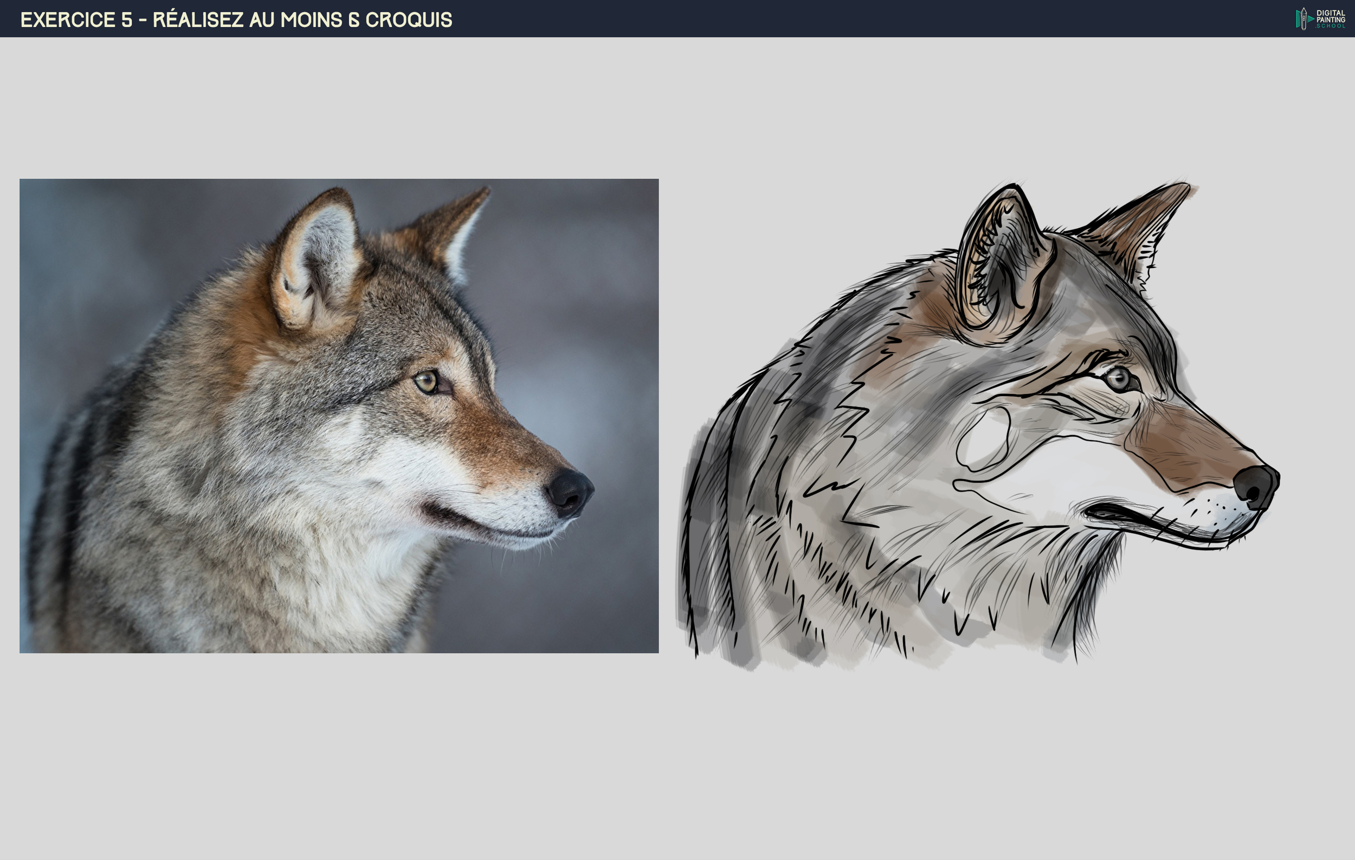Click the .SCHOOL text in the logo
This screenshot has height=860, width=1355.
[1330, 27]
